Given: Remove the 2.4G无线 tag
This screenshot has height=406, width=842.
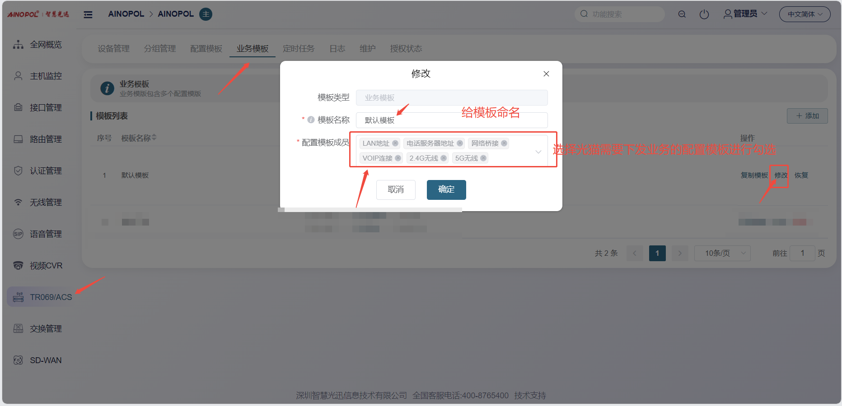Looking at the screenshot, I should click(x=444, y=158).
